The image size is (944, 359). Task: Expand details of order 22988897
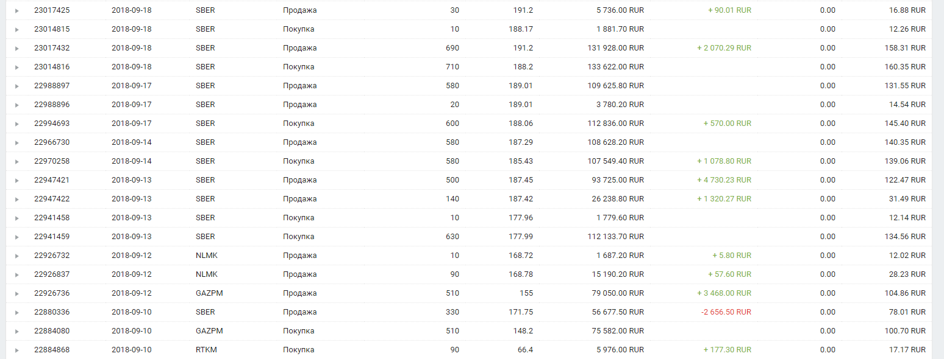(17, 86)
